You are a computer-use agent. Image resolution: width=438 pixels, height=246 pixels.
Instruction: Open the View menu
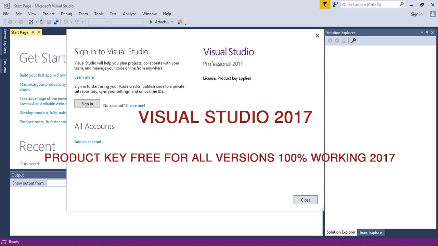click(32, 14)
